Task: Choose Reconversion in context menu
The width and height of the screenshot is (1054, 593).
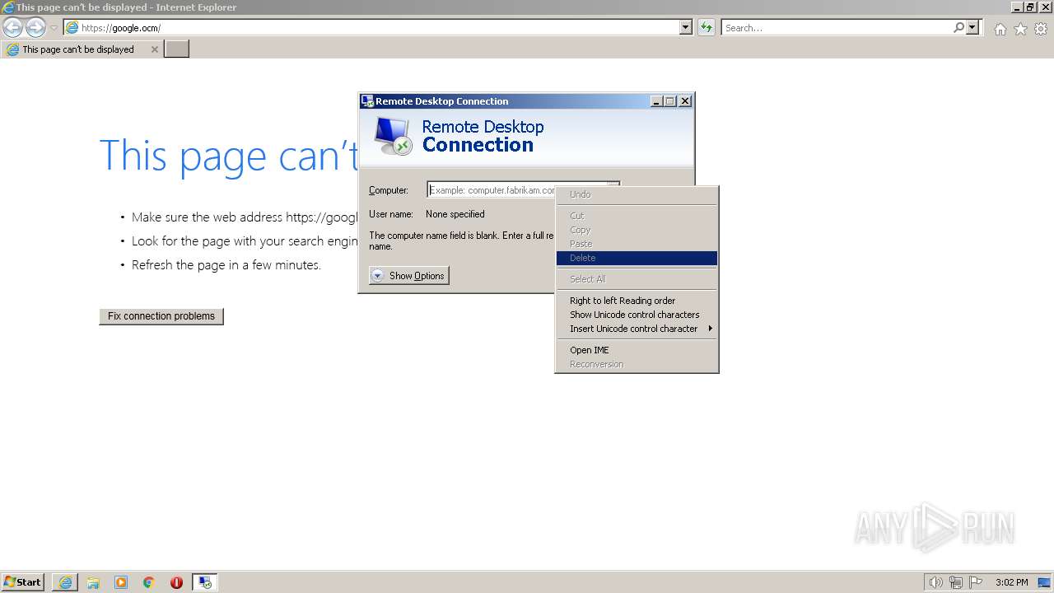Action: pyautogui.click(x=637, y=364)
